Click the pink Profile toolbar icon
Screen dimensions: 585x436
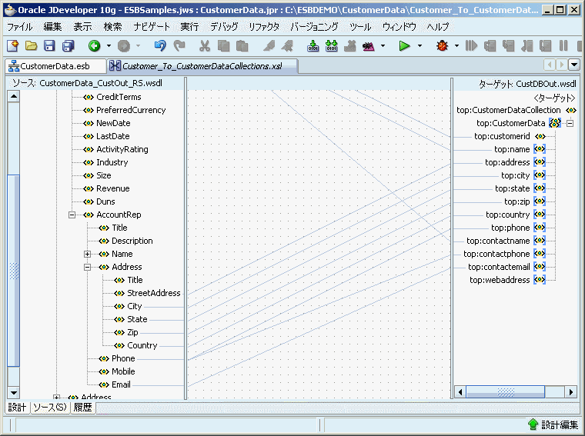pyautogui.click(x=368, y=46)
